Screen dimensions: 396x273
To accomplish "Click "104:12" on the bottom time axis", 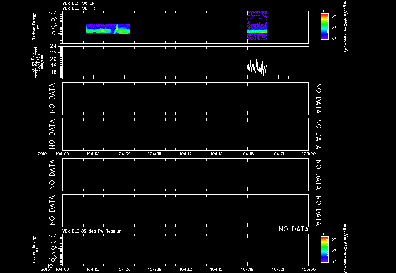I will point(186,270).
